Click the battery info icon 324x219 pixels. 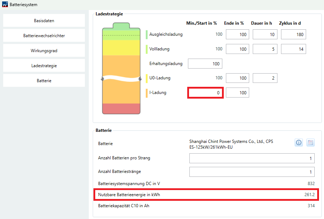tap(299, 143)
